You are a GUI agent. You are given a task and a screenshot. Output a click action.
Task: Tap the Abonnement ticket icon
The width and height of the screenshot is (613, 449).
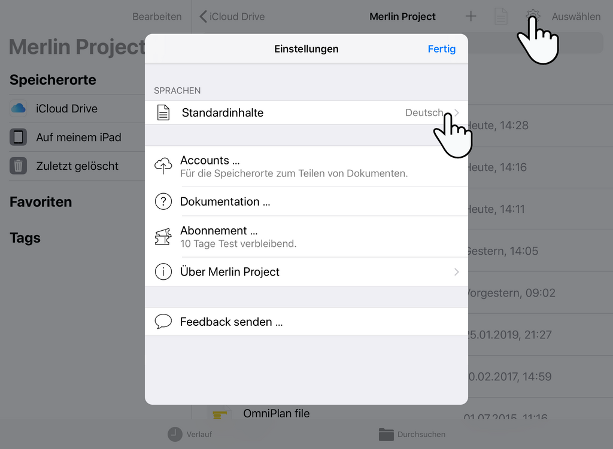(x=163, y=237)
